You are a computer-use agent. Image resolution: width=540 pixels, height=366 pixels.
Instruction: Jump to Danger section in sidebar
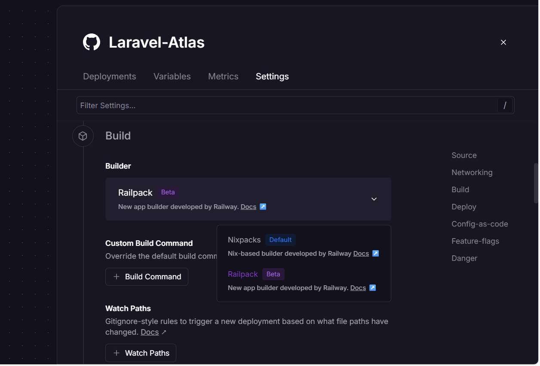[464, 258]
